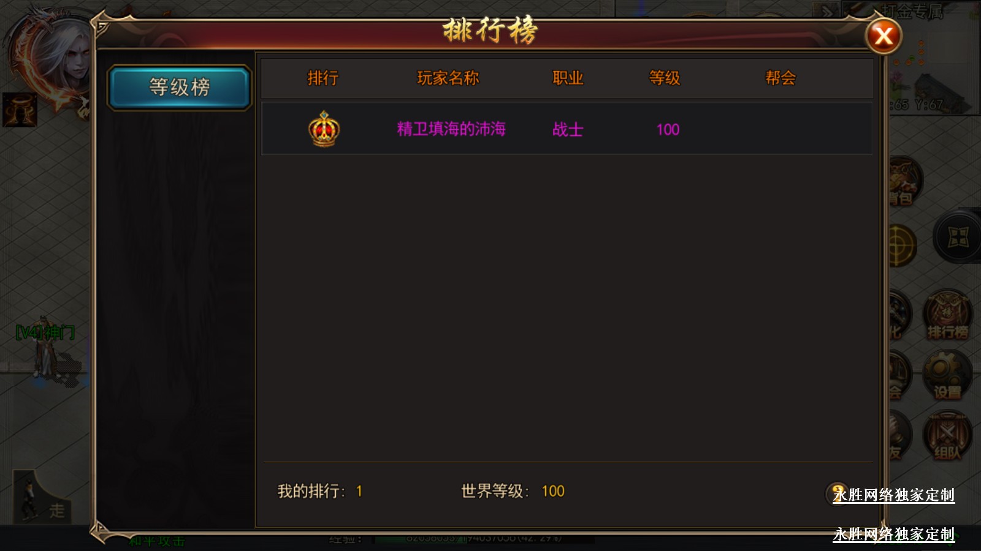Tap the gold crosshair target icon
Viewport: 981px width, 551px height.
click(x=903, y=245)
